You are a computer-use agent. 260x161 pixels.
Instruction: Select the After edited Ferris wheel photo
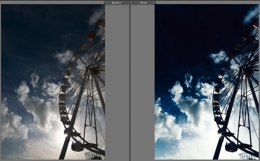(x=207, y=82)
